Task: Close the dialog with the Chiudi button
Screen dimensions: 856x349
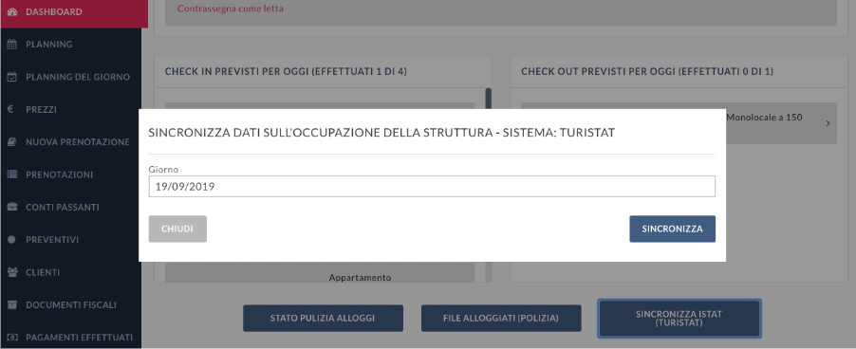Action: [x=177, y=230]
